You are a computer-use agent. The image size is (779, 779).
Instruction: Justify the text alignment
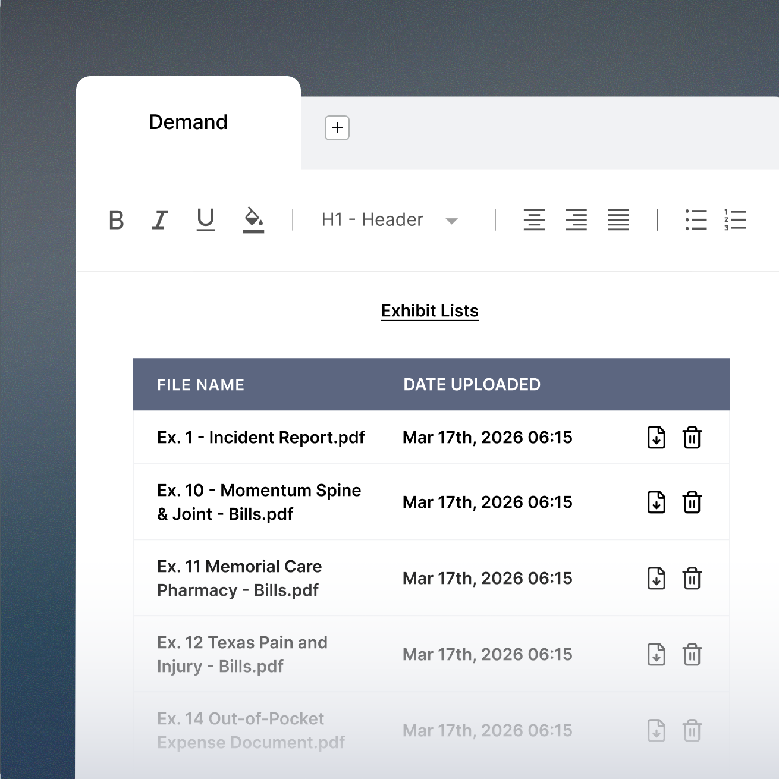(x=618, y=220)
